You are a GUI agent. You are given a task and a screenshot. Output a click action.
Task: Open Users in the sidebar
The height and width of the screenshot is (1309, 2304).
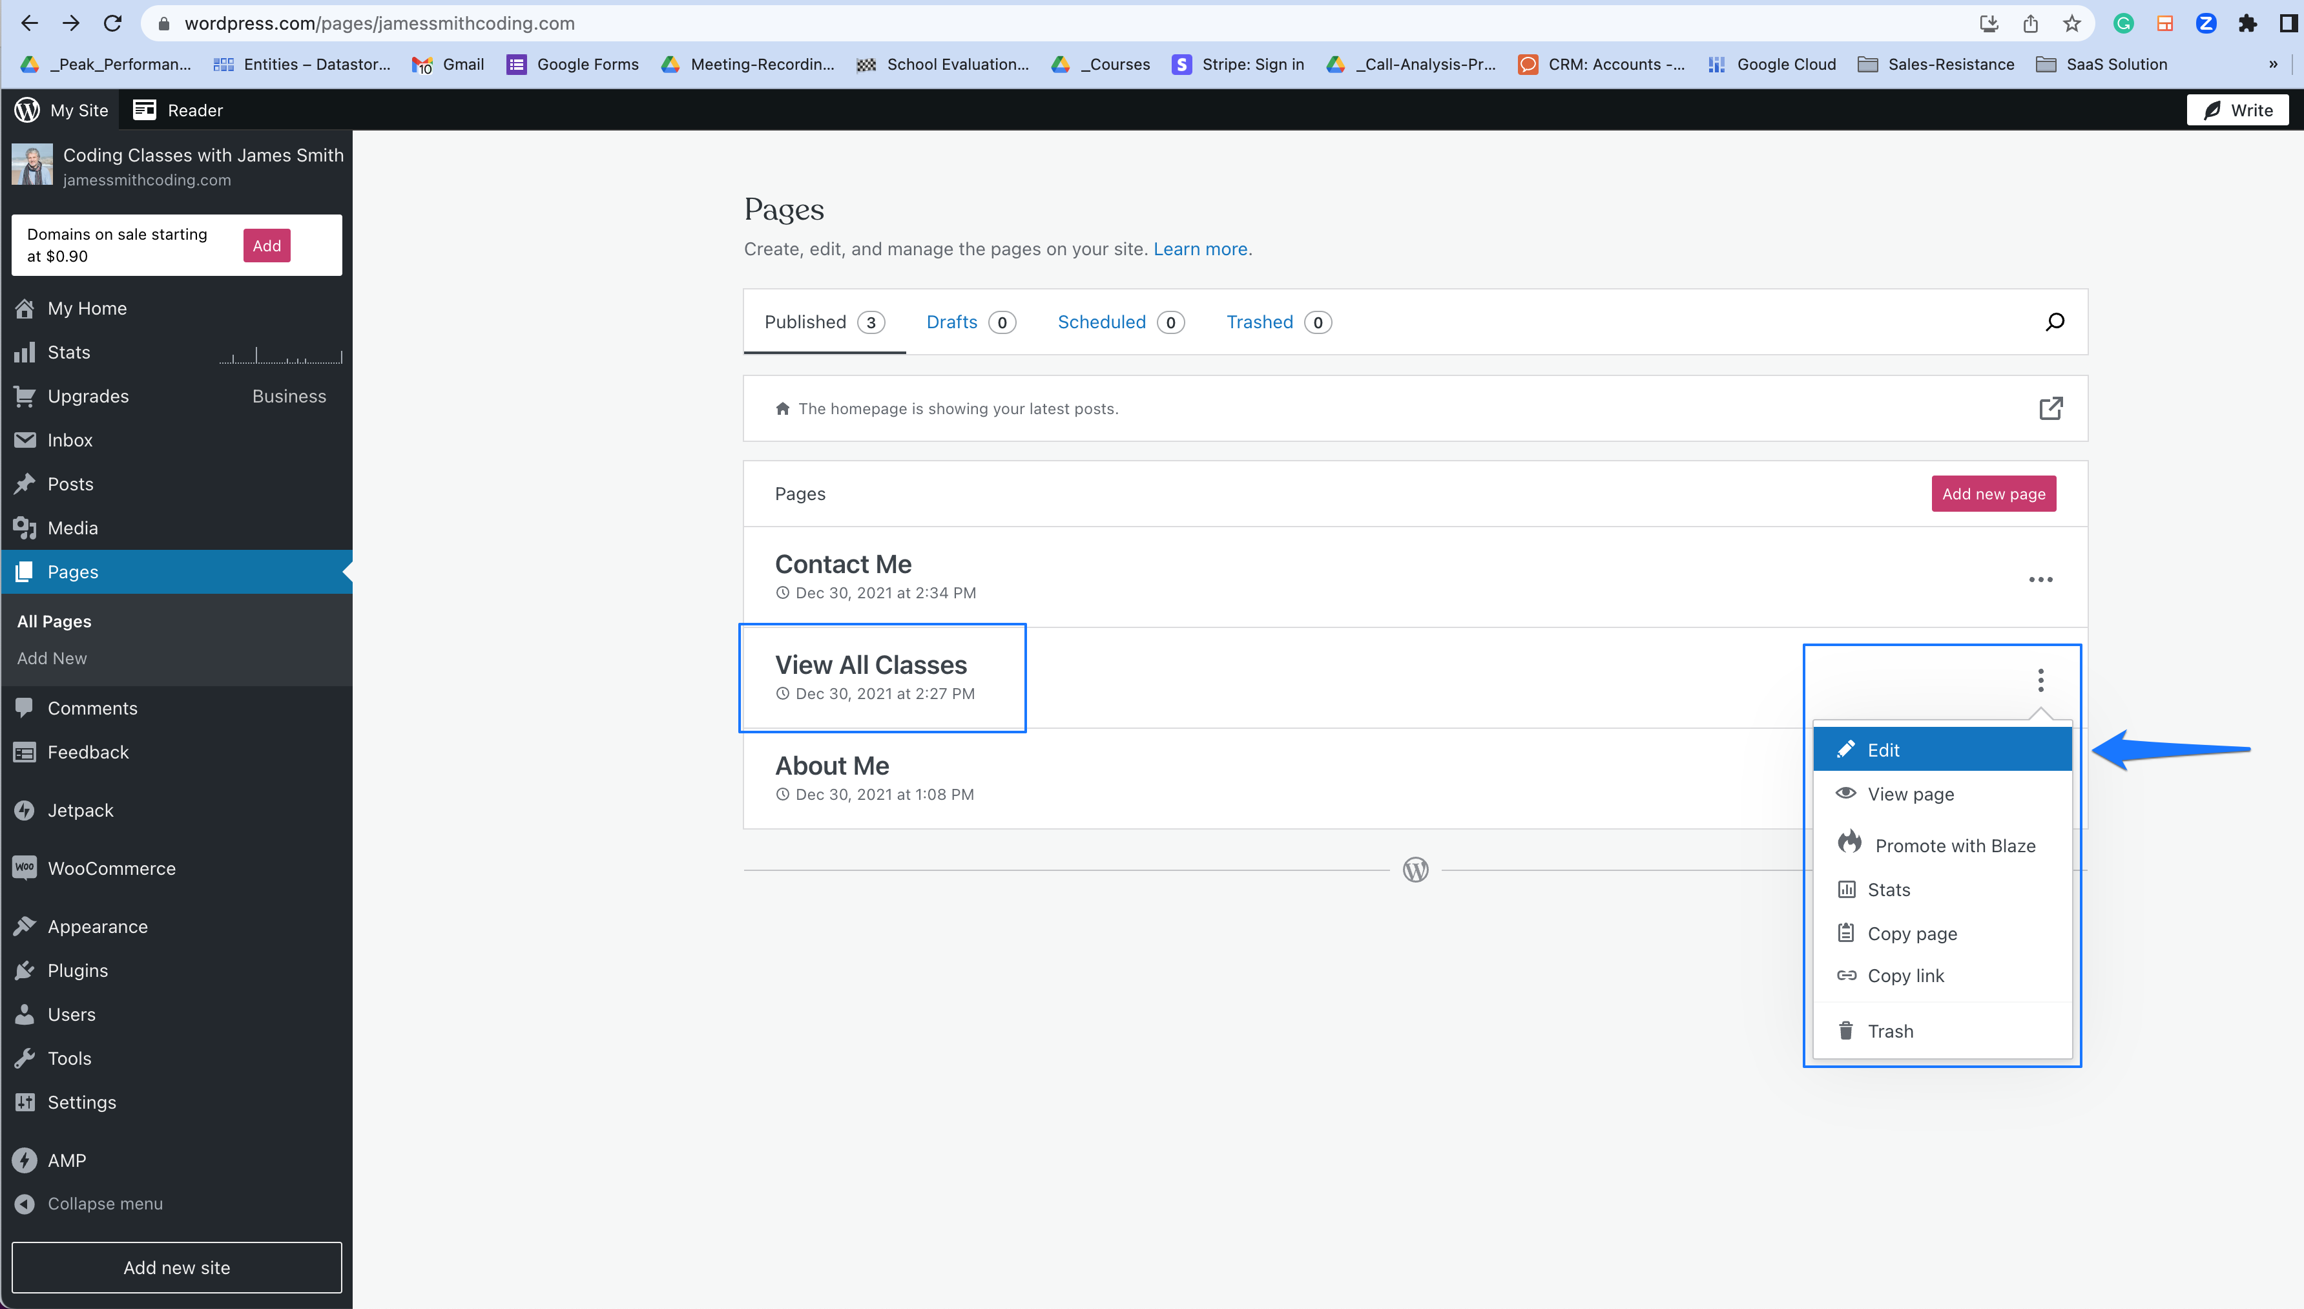(x=176, y=1015)
